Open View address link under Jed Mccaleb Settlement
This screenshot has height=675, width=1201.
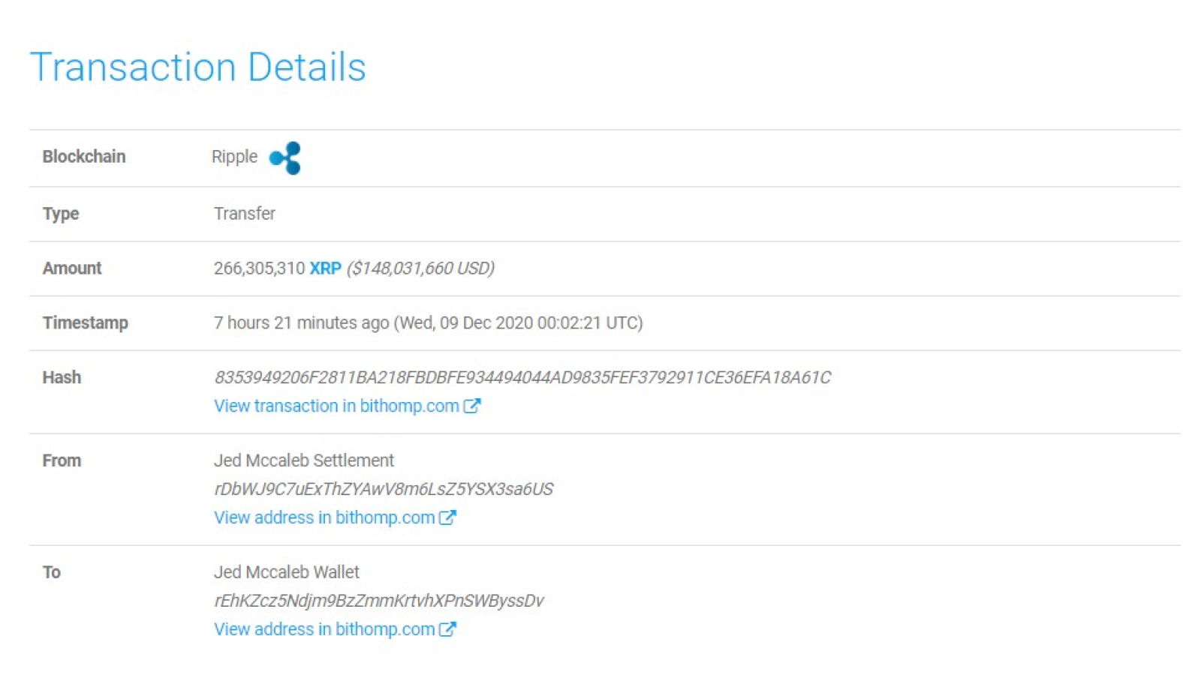click(x=324, y=517)
